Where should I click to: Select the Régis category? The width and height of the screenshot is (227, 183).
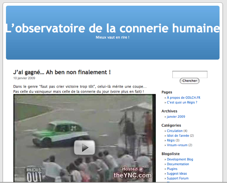click(171, 140)
